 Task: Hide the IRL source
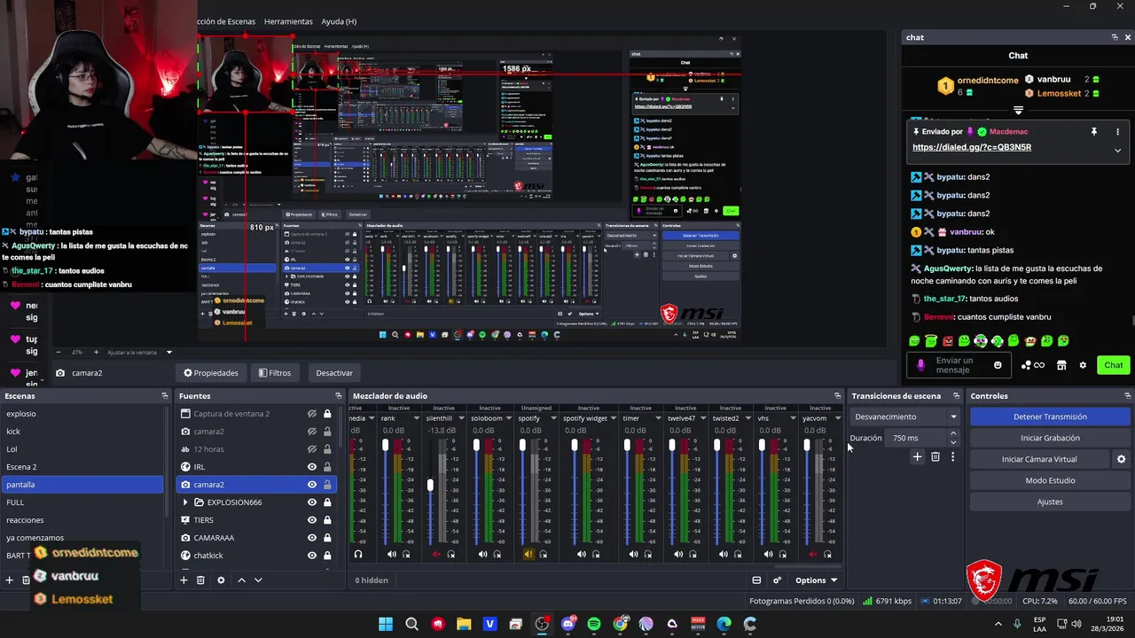[x=312, y=467]
